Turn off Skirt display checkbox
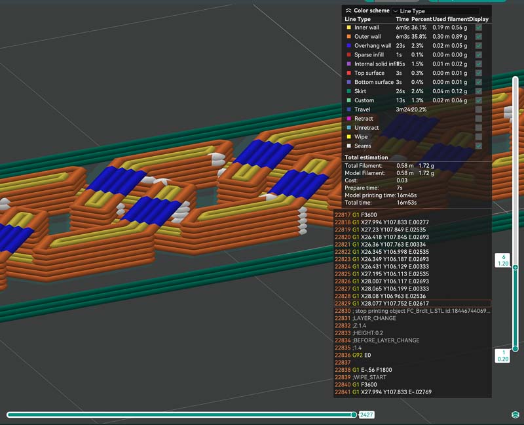This screenshot has height=425, width=524. [x=479, y=91]
